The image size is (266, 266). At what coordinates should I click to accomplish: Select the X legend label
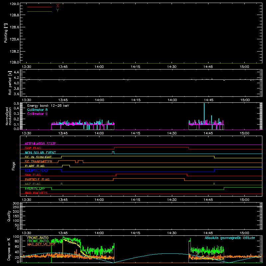(x=58, y=6)
